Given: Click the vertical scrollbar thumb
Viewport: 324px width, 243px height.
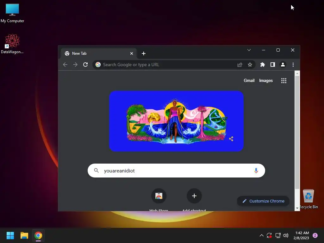Looking at the screenshot, I should click(297, 132).
